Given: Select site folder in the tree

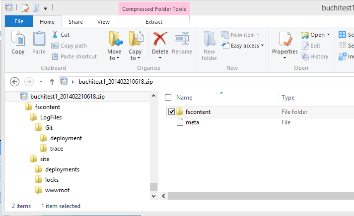Looking at the screenshot, I should point(45,159).
